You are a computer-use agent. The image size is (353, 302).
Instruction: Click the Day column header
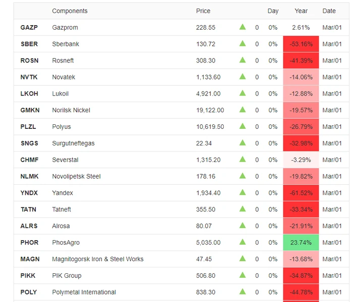[273, 11]
